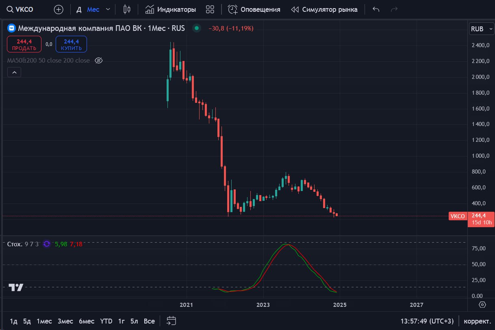Click the ПРОДАТЬ 244,4 sell button
495x330 pixels.
[x=24, y=44]
